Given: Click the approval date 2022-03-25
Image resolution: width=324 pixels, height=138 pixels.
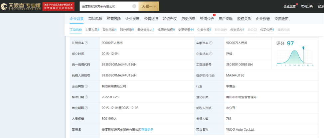Looking at the screenshot, I should coord(110,97).
